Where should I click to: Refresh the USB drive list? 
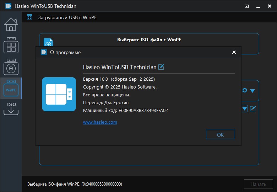coord(245,91)
